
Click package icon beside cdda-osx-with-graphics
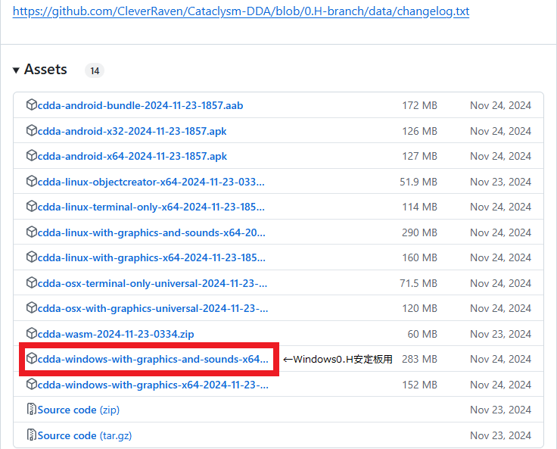pos(32,307)
